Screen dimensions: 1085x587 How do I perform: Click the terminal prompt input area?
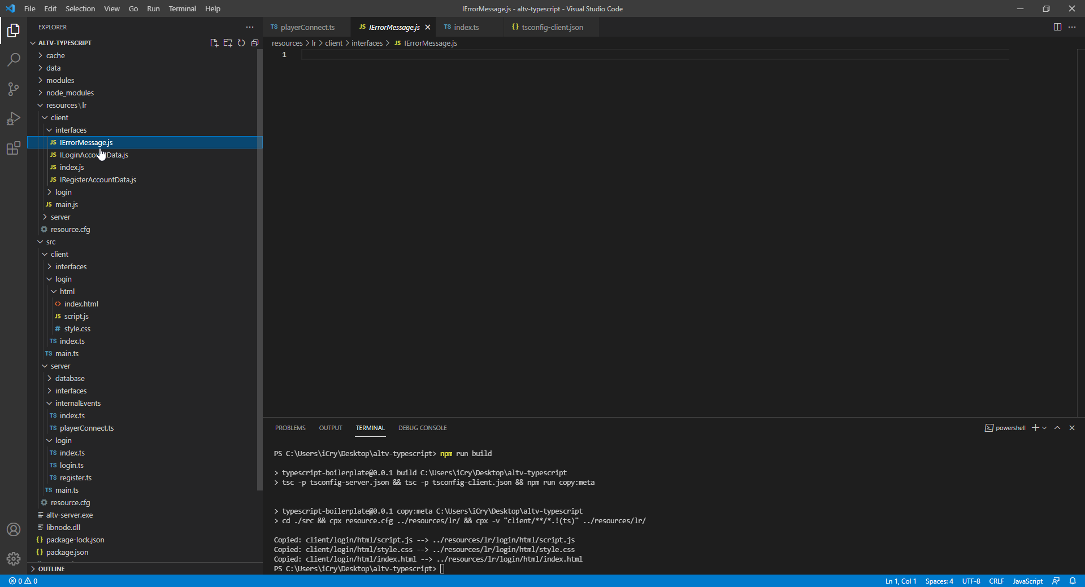click(442, 568)
